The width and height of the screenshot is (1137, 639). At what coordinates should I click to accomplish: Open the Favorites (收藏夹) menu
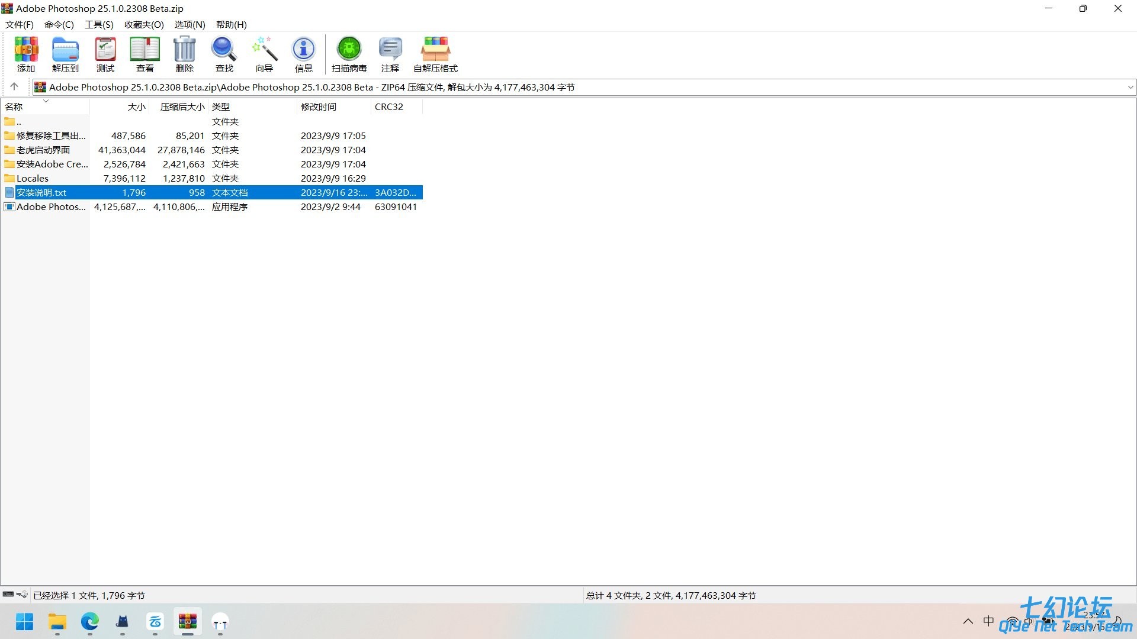click(x=144, y=24)
